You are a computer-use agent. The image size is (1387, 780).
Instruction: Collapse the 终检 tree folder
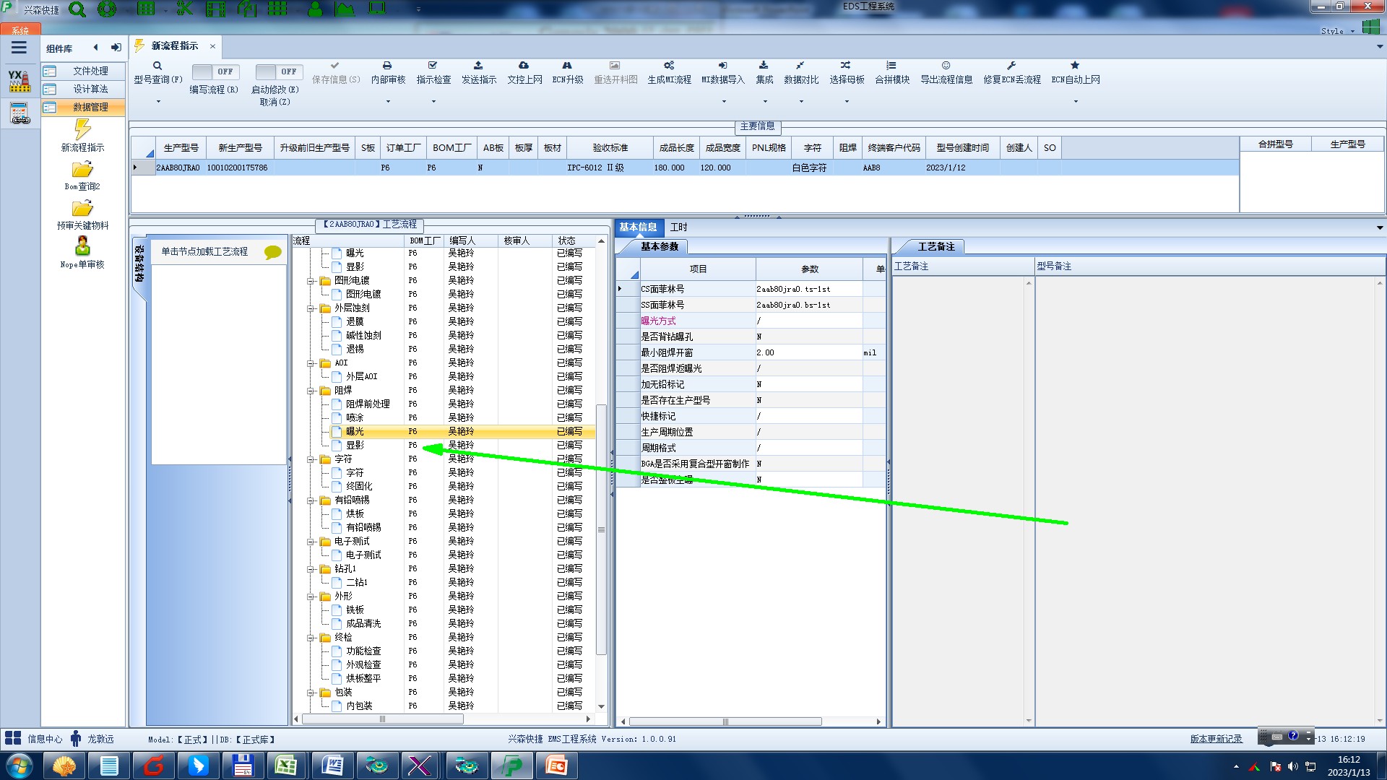coord(311,638)
